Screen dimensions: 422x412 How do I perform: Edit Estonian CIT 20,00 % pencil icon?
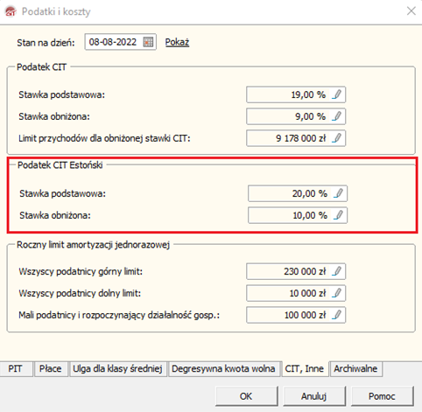[339, 193]
